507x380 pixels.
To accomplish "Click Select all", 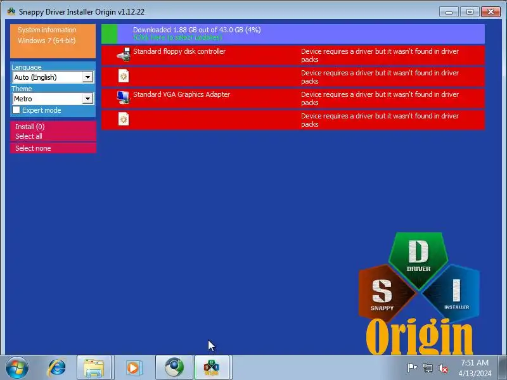I will tap(29, 136).
